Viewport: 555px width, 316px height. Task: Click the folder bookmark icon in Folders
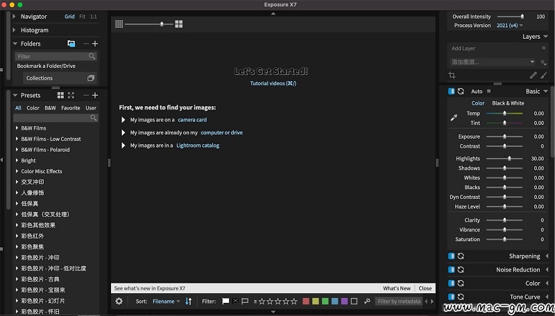point(71,44)
